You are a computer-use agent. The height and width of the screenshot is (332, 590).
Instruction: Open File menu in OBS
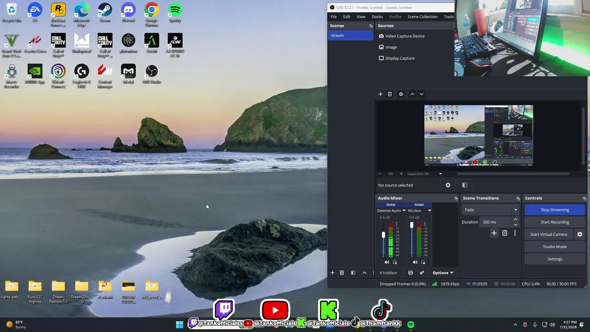coord(333,17)
